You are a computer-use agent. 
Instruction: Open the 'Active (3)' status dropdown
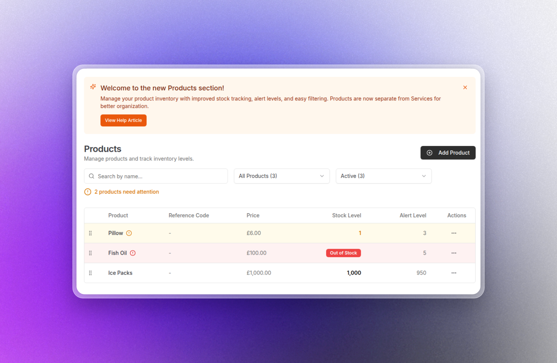coord(384,176)
